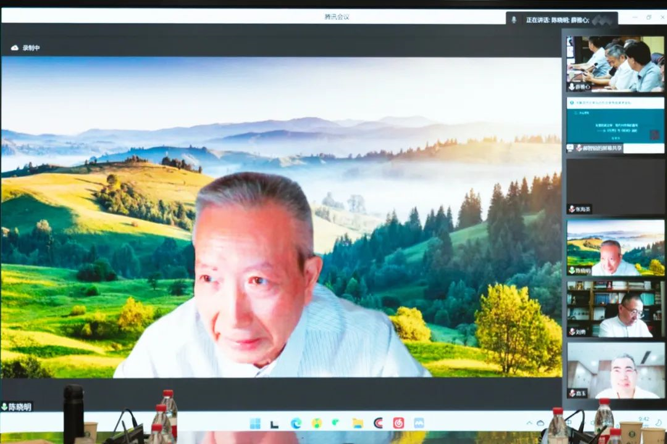Select the bottom participant video thumbnail

pos(615,371)
